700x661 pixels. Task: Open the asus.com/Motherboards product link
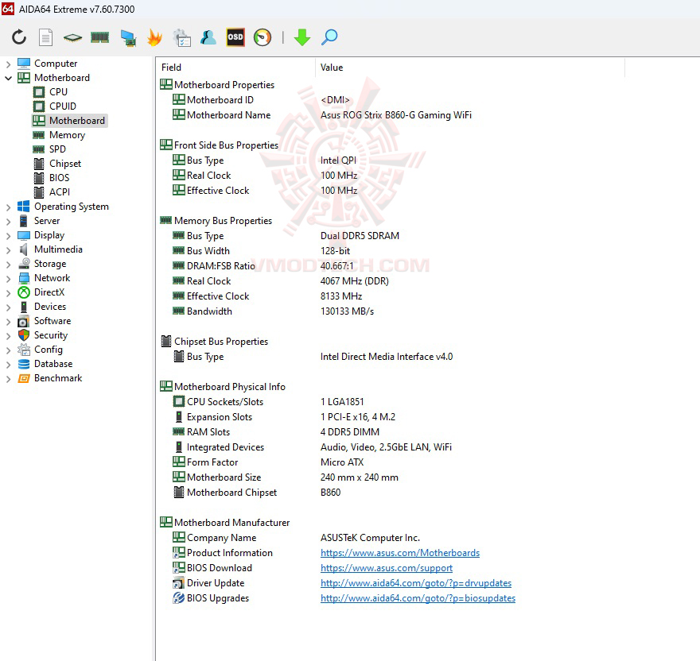[x=400, y=553]
